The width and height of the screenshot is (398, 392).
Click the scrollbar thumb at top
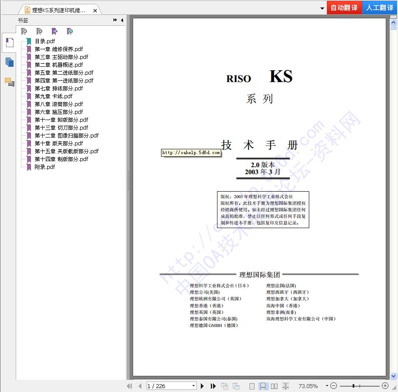(394, 28)
